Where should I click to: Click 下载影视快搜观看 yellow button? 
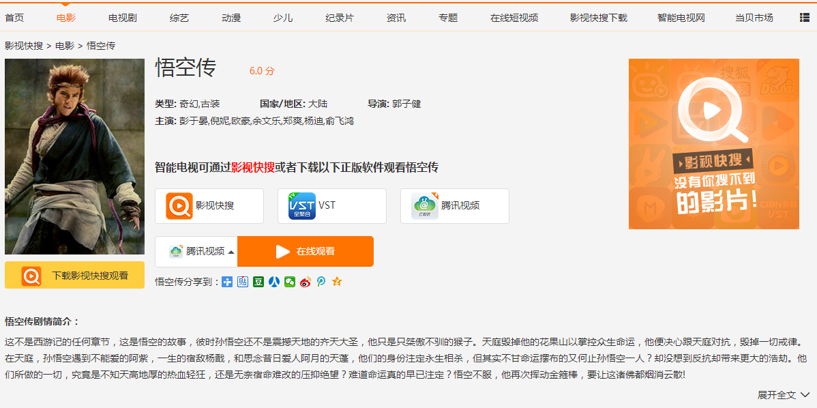pyautogui.click(x=74, y=275)
